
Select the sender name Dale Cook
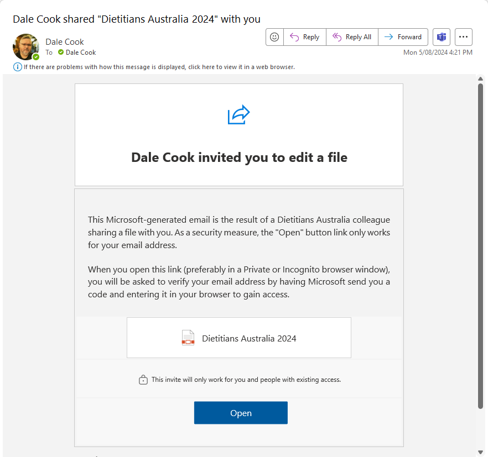[x=64, y=41]
